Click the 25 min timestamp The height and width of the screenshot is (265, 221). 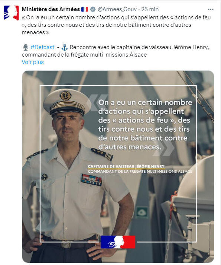point(150,9)
